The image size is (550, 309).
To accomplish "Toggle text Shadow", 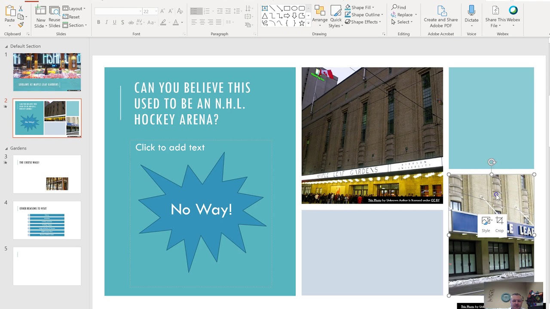I will [122, 22].
